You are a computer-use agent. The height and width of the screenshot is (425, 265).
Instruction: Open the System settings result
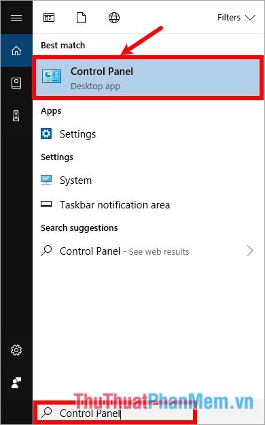[x=148, y=180]
